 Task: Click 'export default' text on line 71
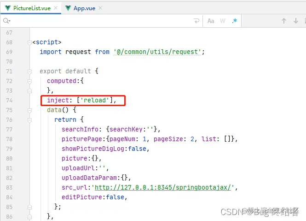pos(65,71)
